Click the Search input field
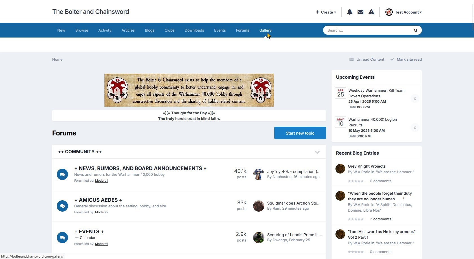Image resolution: width=474 pixels, height=259 pixels. (367, 30)
